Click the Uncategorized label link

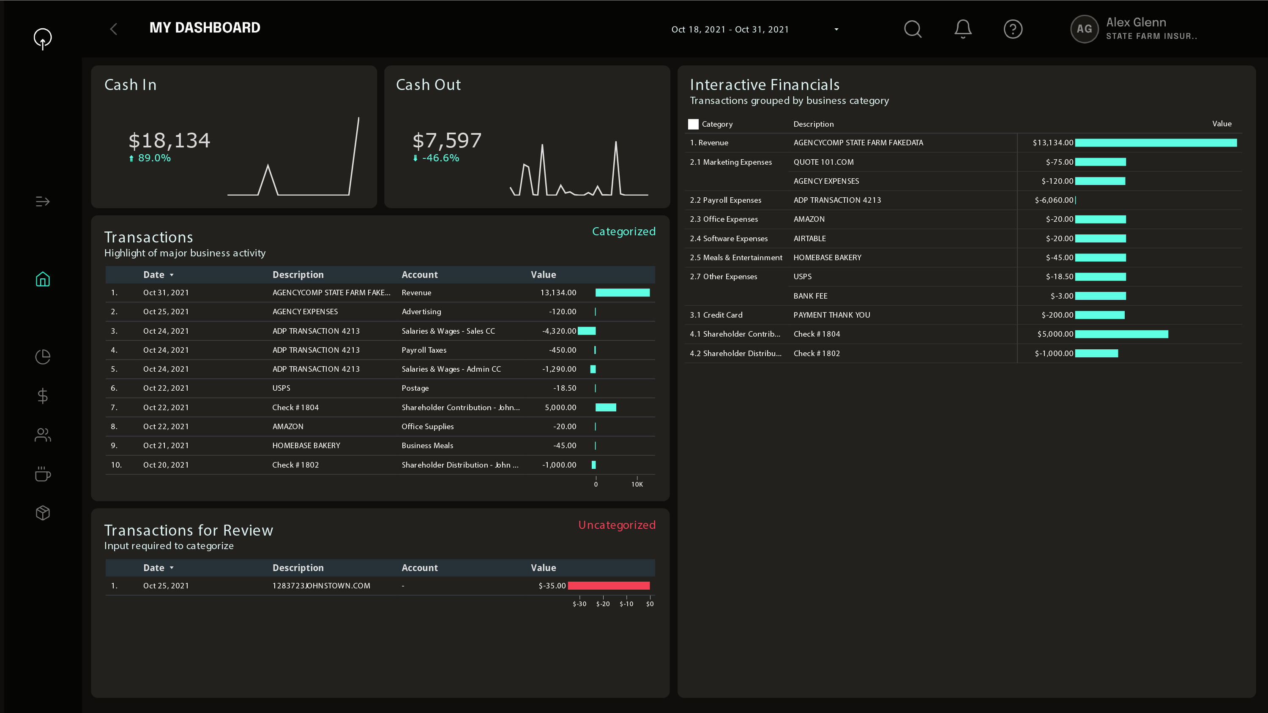click(x=616, y=525)
